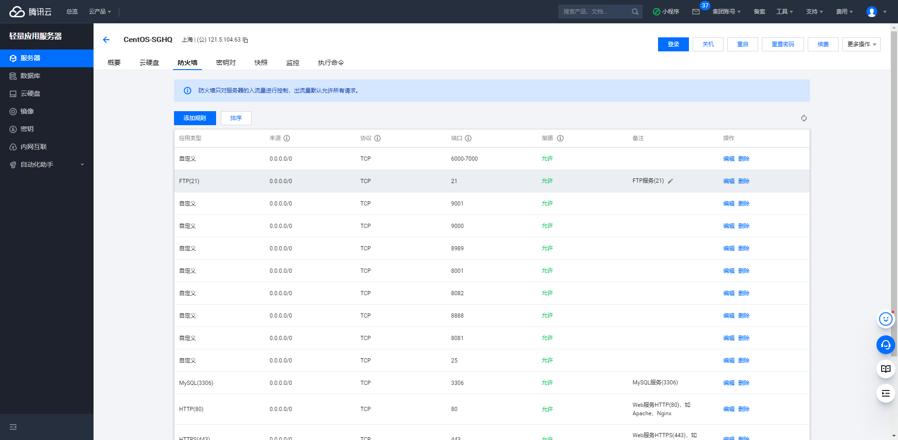Edit the FTP服务(21) remark with pencil icon
This screenshot has height=440, width=898.
[x=670, y=181]
